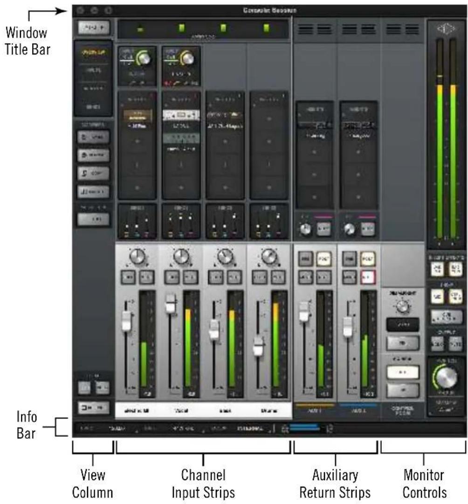Click the large monitor level knob
This screenshot has width=468, height=504.
(x=447, y=377)
